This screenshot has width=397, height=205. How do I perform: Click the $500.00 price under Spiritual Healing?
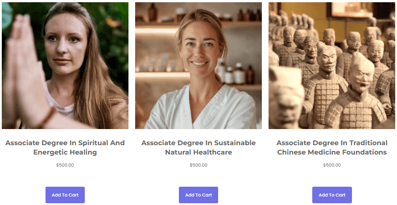(65, 165)
